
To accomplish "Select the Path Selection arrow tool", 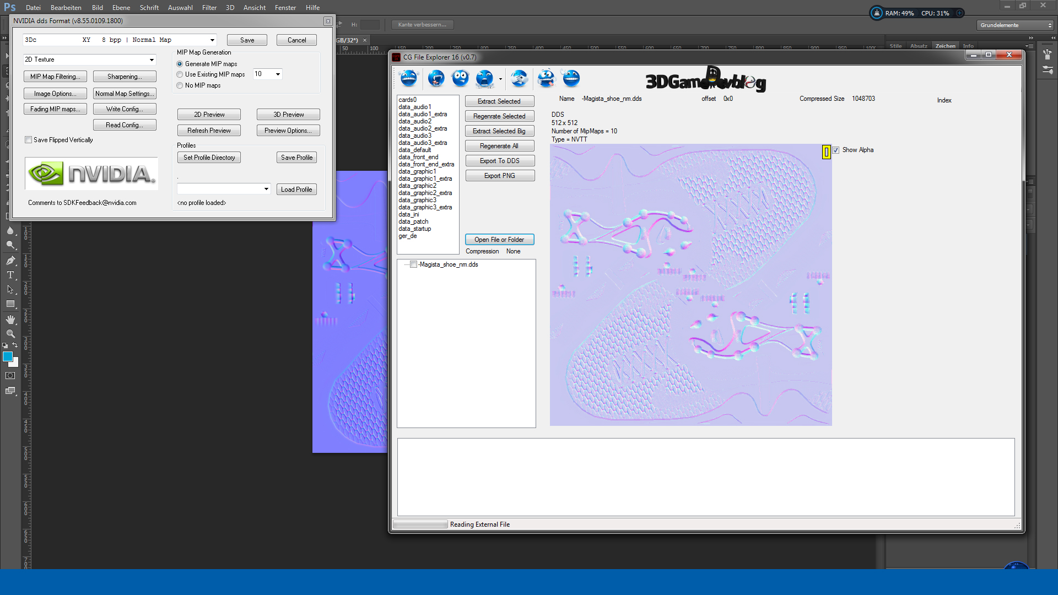I will coord(10,289).
